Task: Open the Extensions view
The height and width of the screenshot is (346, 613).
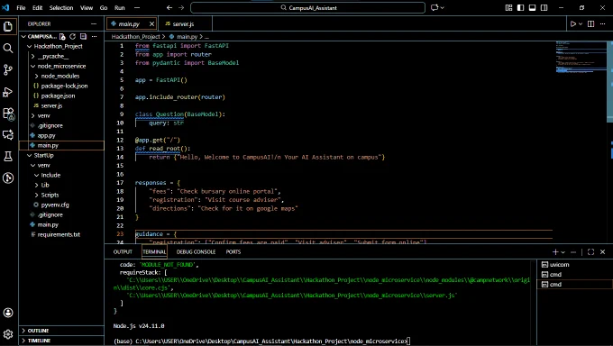Action: (8, 114)
